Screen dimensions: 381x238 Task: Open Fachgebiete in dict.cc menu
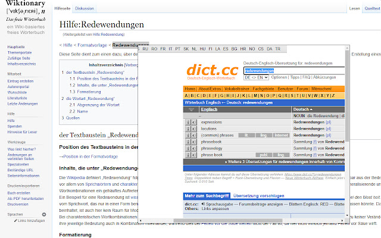263,89
